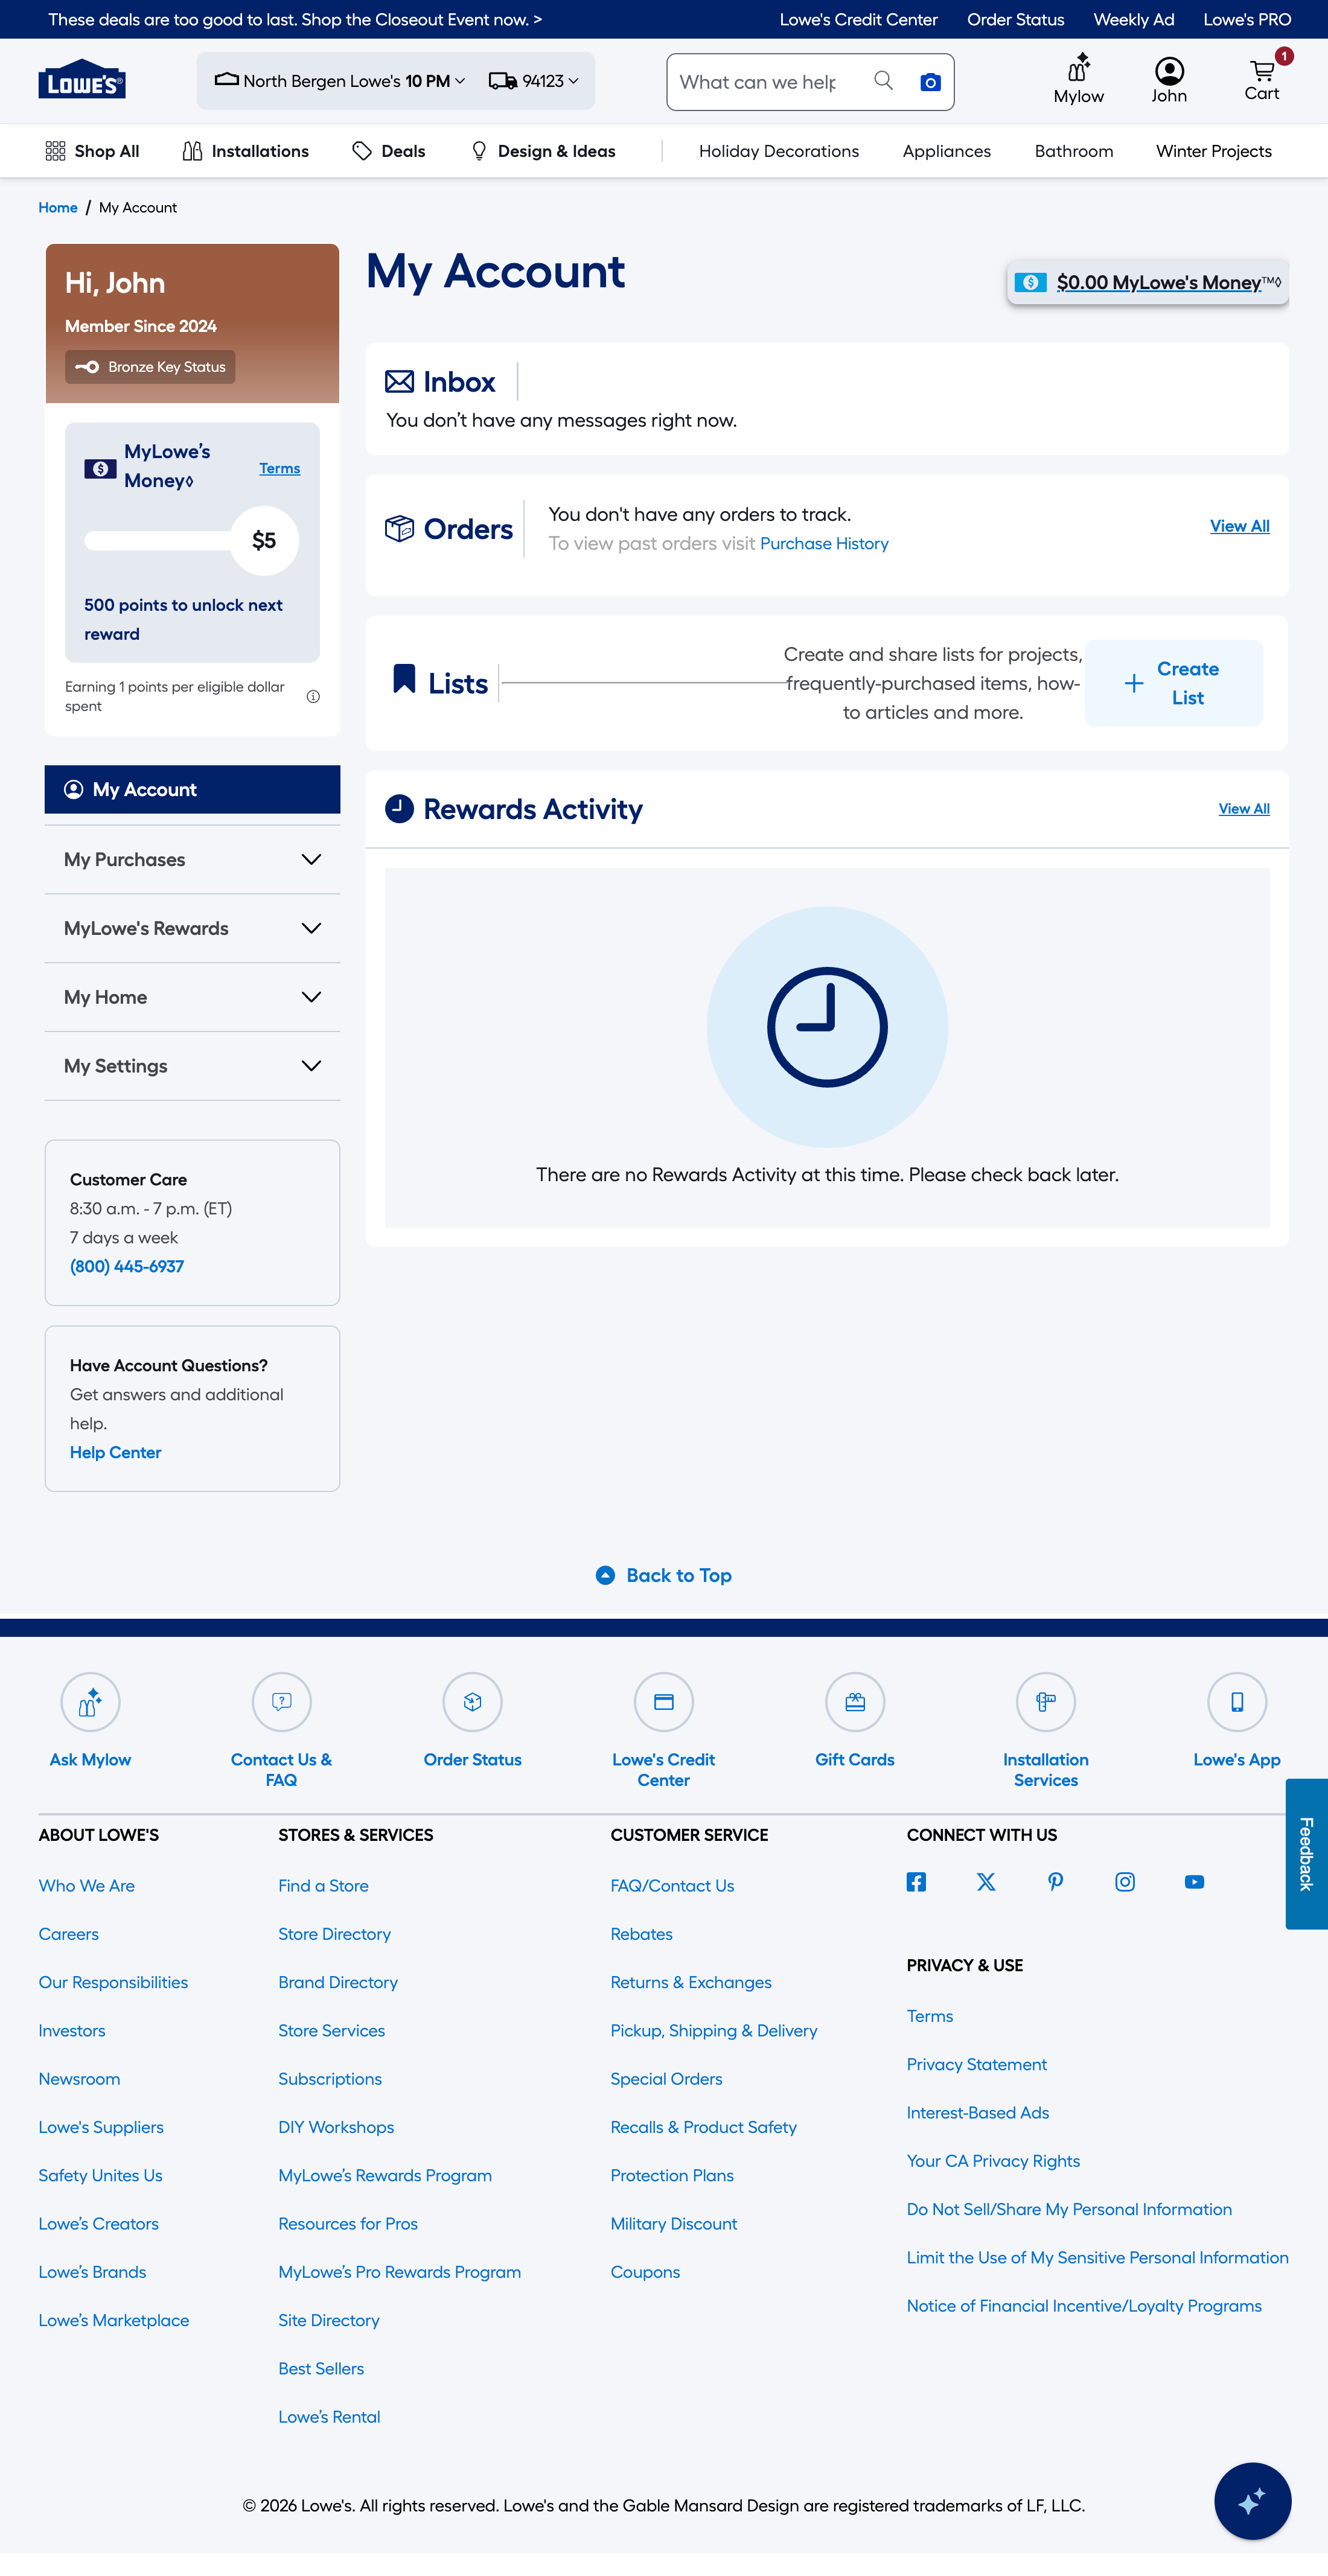Image resolution: width=1328 pixels, height=2576 pixels.
Task: Click the Gift Cards footer icon
Action: pyautogui.click(x=854, y=1702)
